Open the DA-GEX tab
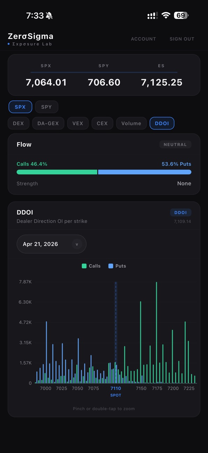Image resolution: width=208 pixels, height=453 pixels. [x=48, y=123]
